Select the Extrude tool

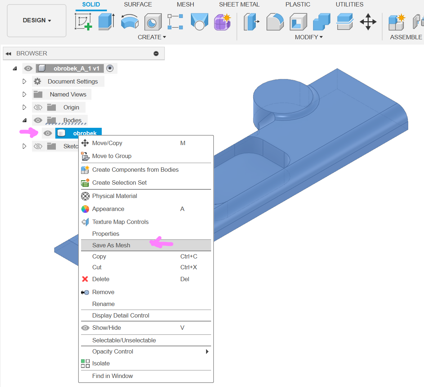click(x=106, y=22)
